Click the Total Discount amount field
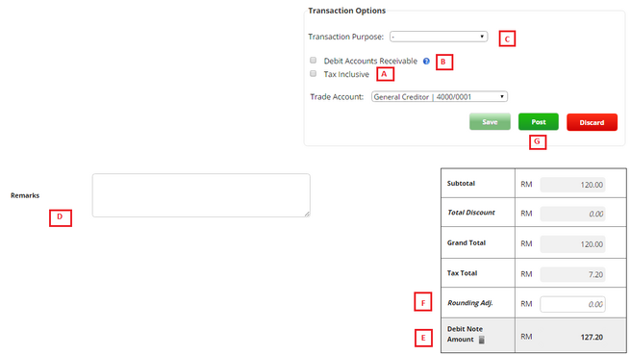Viewport: 631px width, 355px height. coord(572,214)
